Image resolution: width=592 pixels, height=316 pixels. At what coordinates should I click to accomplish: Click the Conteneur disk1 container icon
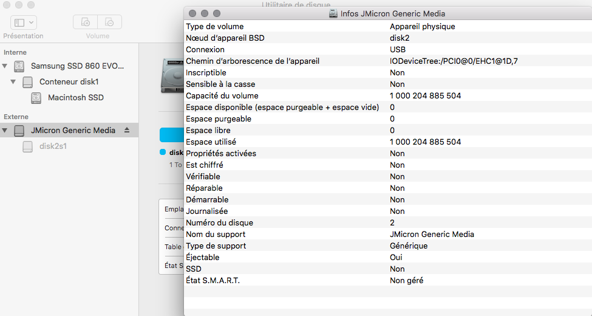click(28, 81)
